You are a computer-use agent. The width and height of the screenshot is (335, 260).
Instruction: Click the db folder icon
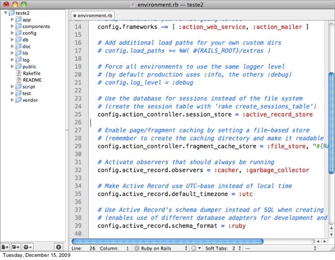pos(18,40)
